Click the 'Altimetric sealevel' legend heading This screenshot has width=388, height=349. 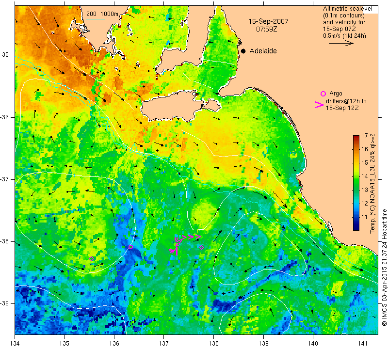pos(348,9)
